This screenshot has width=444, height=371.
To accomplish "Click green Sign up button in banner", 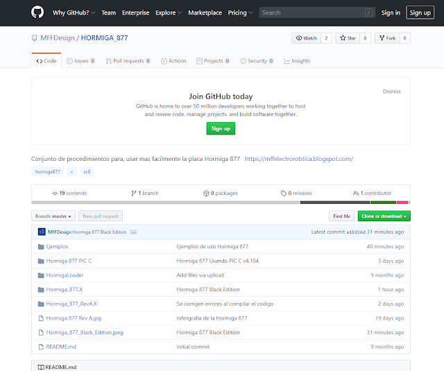I will click(221, 128).
